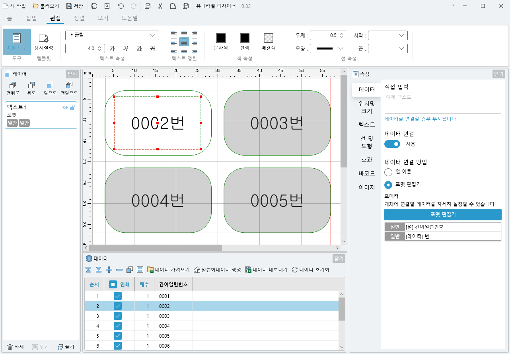The height and width of the screenshot is (354, 510).
Task: Open the 위치및 크기 properties tab
Action: coord(366,107)
